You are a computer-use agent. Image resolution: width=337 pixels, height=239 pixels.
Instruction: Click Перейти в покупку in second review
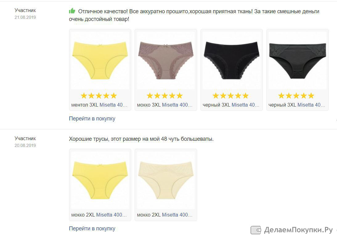point(92,229)
